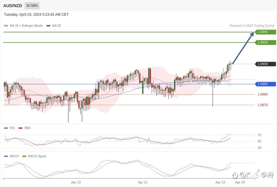Click the RSI 70 axis value
Screen dimensions: 277x187
pos(259,135)
